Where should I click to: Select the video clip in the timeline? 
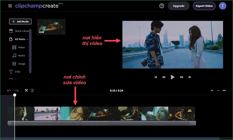coord(101,113)
